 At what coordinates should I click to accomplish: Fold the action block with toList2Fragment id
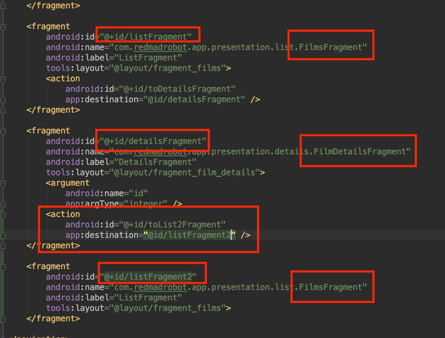tap(3, 214)
